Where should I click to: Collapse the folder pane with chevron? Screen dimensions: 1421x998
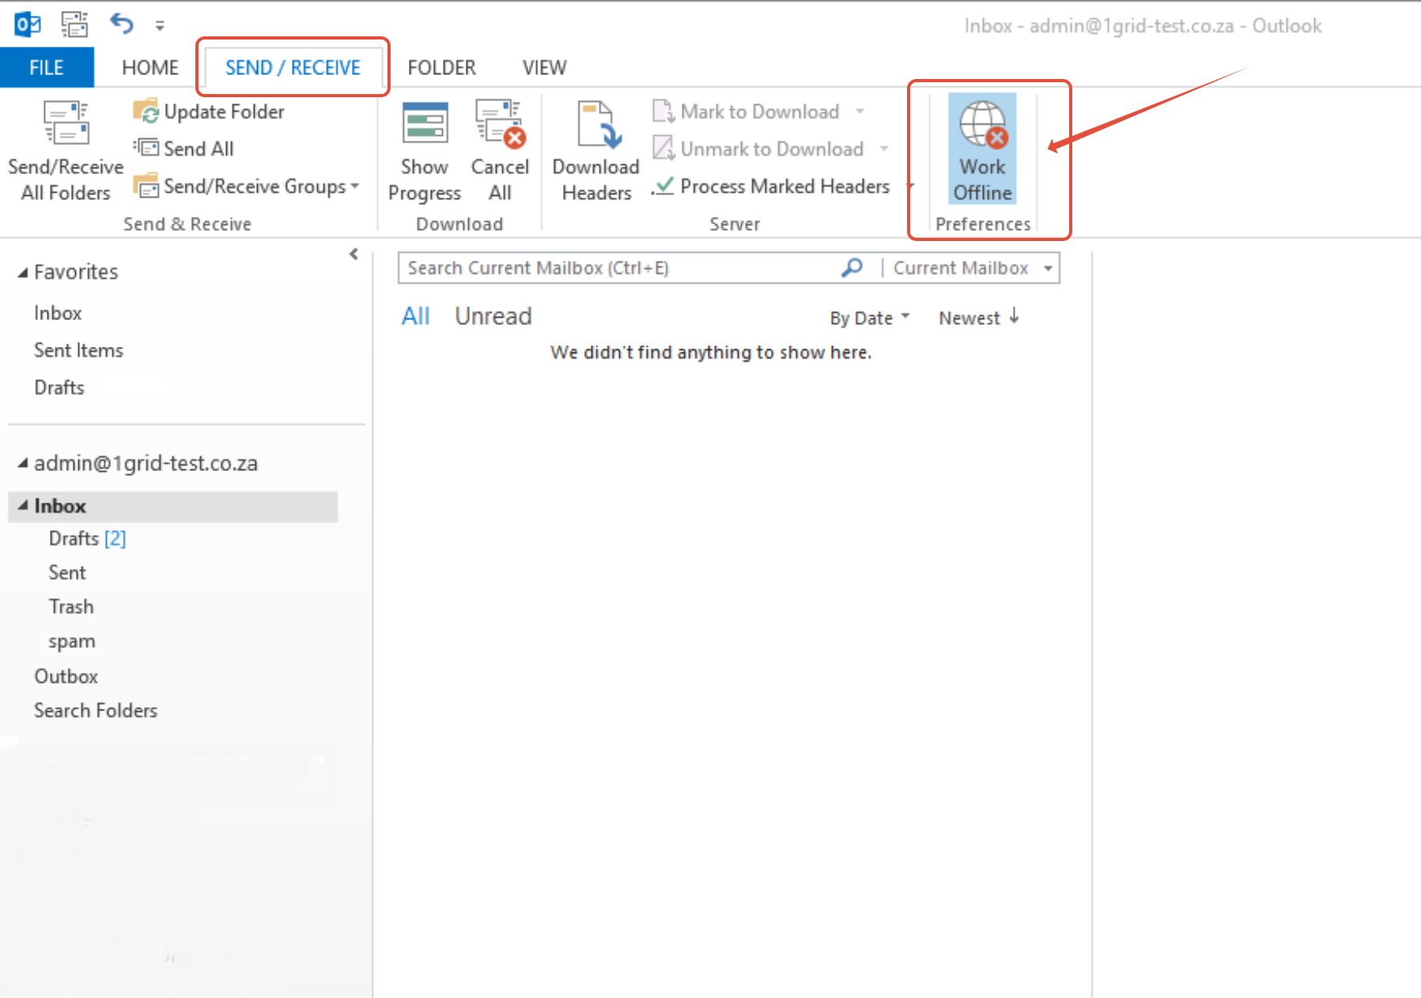point(353,254)
